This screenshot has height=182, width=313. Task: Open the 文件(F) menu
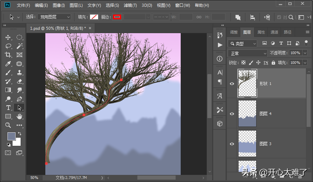coord(23,5)
